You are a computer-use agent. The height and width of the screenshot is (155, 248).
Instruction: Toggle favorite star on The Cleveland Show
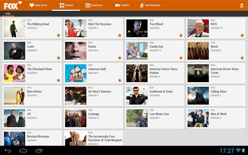click(x=59, y=80)
